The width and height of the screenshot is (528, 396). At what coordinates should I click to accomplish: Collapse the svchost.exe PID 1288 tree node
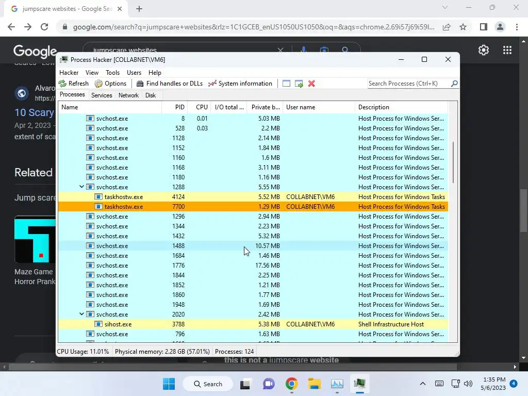click(81, 187)
